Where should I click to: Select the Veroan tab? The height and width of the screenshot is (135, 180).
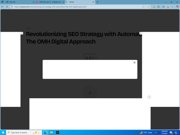[x=80, y=2]
